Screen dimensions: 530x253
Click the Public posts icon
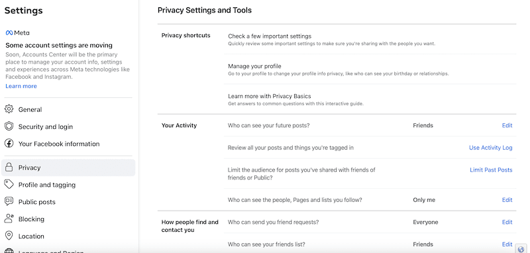pyautogui.click(x=9, y=201)
